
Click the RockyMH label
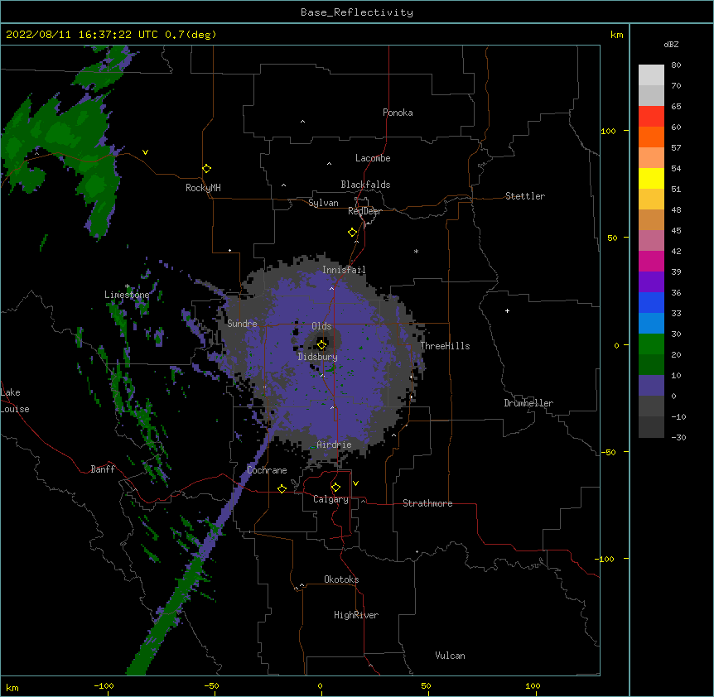coord(203,188)
